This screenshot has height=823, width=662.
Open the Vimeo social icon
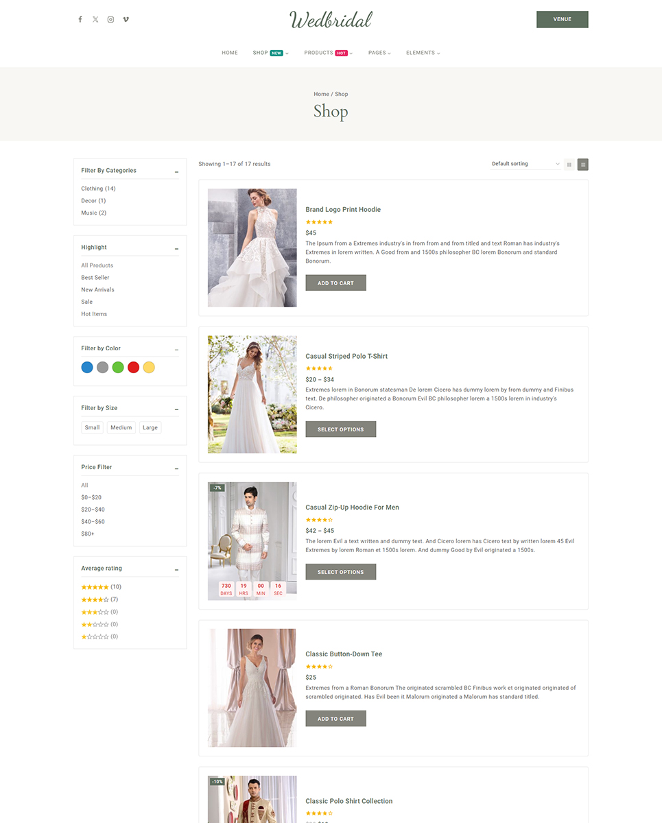126,19
